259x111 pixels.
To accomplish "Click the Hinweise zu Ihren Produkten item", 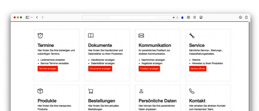I will click(207, 63).
